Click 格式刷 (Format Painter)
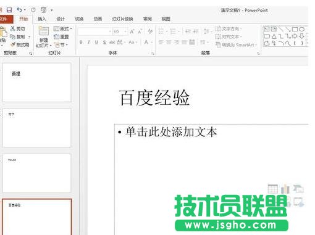This screenshot has width=315, height=235. tap(20, 44)
